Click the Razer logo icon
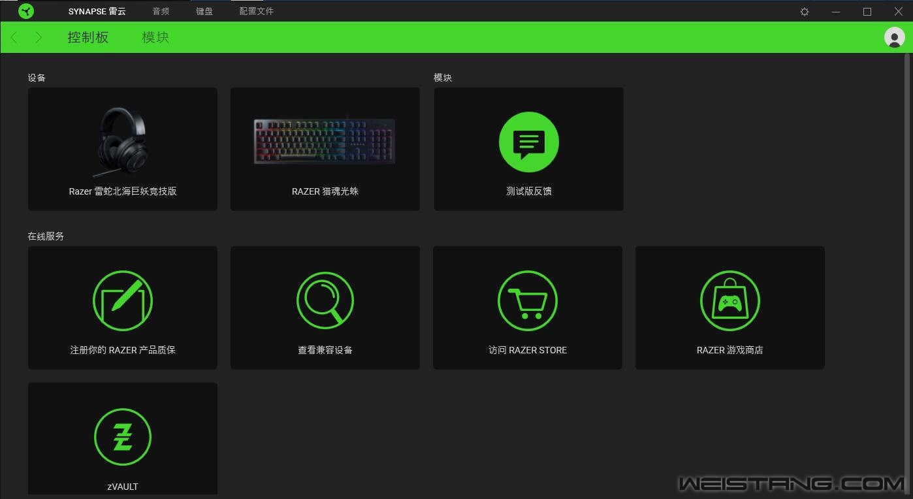This screenshot has width=913, height=499. point(26,11)
